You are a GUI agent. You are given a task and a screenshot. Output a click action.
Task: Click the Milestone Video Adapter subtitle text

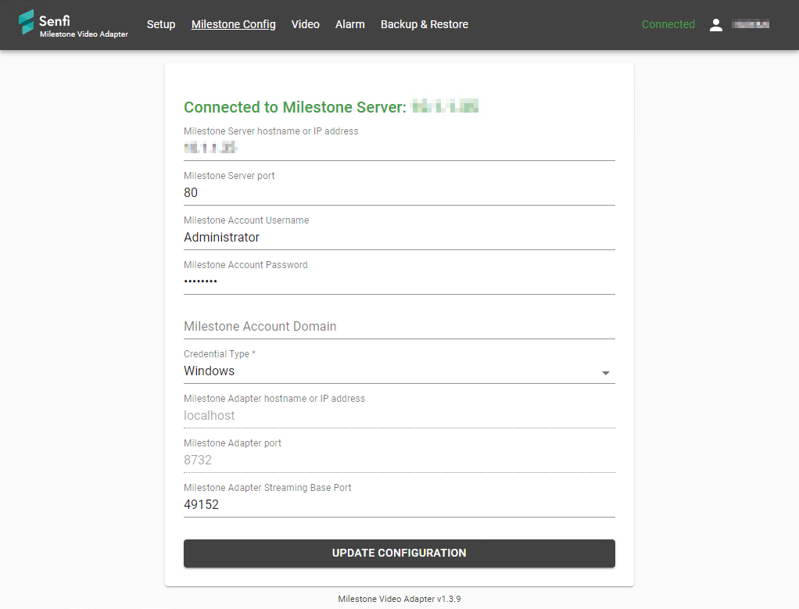click(x=84, y=34)
